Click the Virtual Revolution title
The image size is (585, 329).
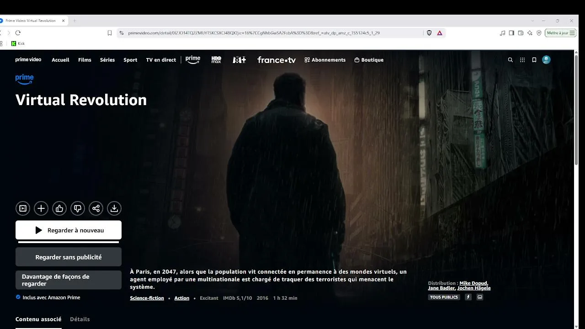tap(81, 100)
